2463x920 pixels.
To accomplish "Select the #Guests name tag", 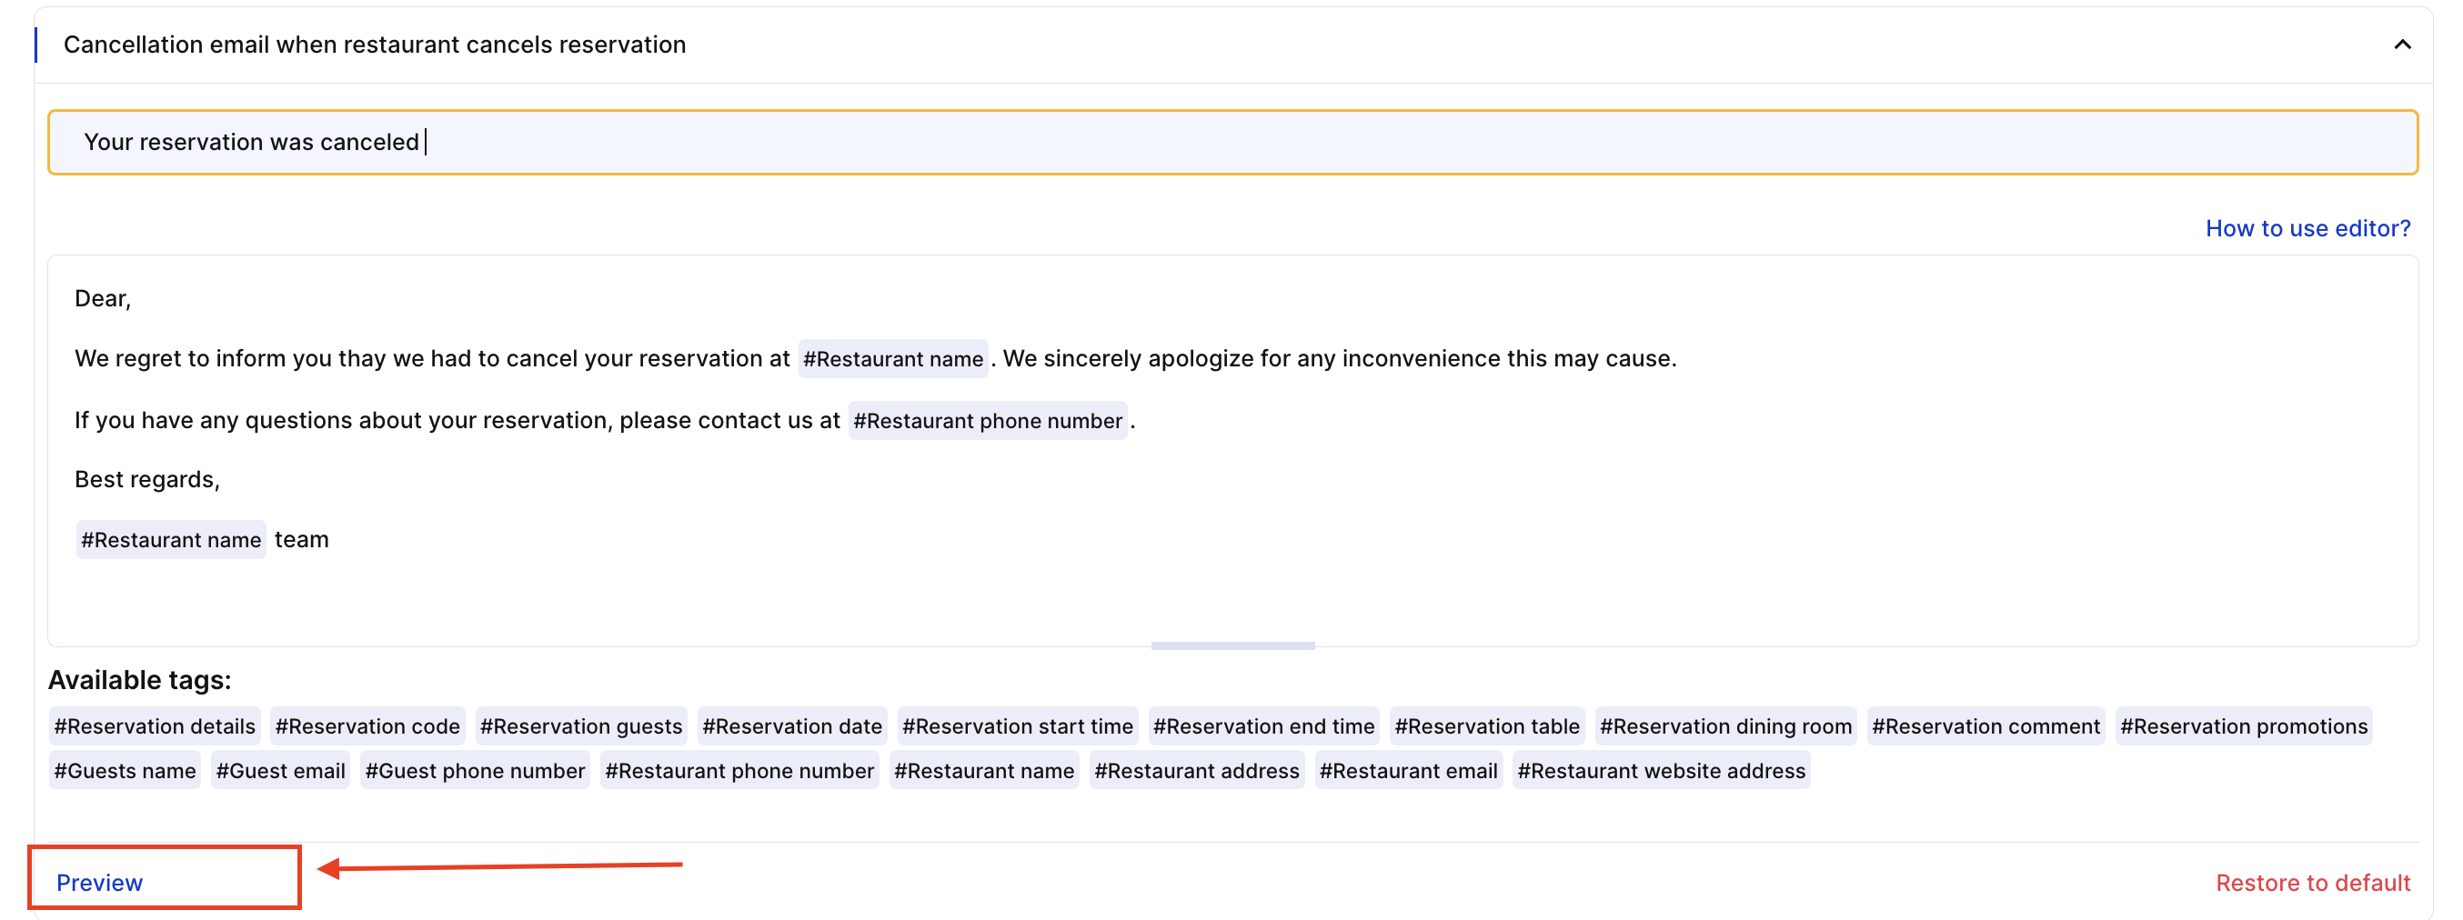I will (126, 770).
